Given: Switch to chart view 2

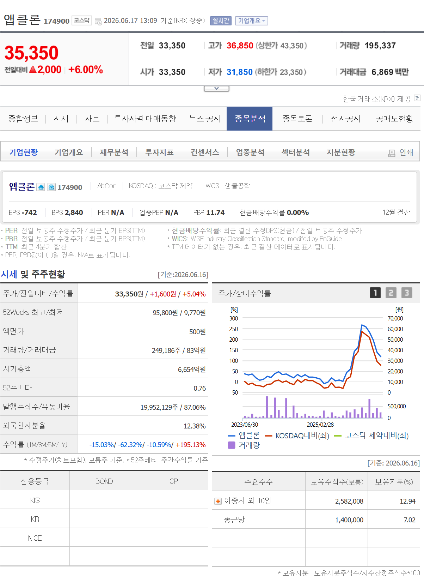Looking at the screenshot, I should (391, 293).
